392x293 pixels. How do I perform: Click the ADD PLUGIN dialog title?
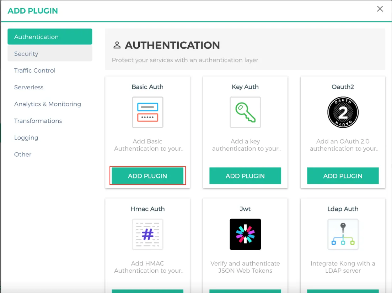pos(33,11)
